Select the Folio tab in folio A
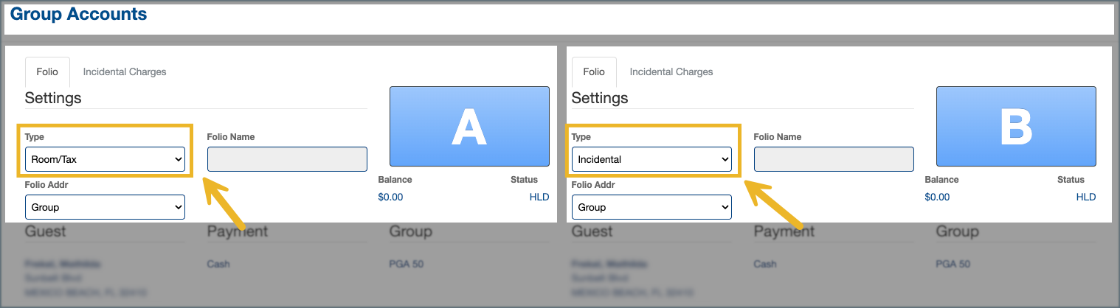Viewport: 1120px width, 308px height. 47,72
